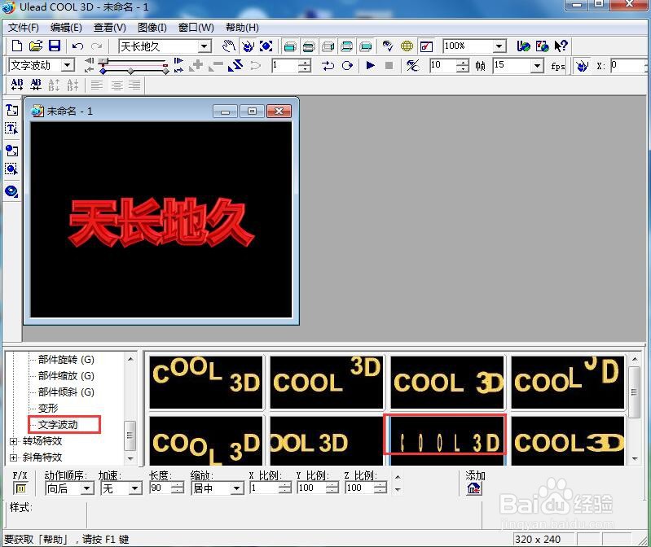Select 部件缩放 (G) in effects tree
This screenshot has height=547, width=651.
click(66, 376)
